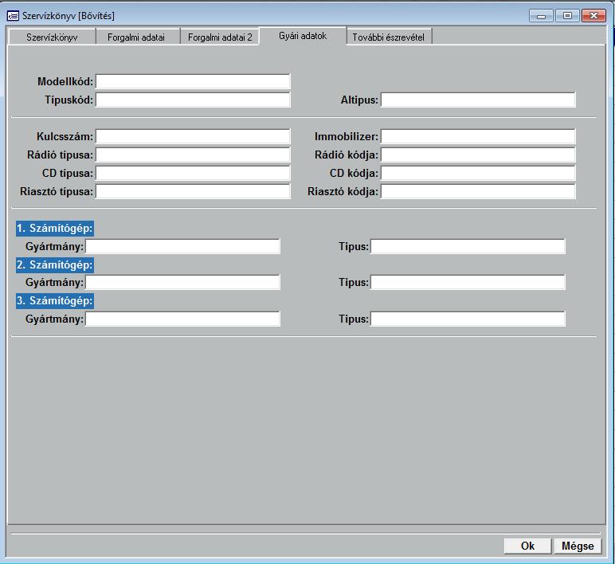Click the Szervízkönyv window title icon
Image resolution: width=615 pixels, height=564 pixels.
click(13, 16)
